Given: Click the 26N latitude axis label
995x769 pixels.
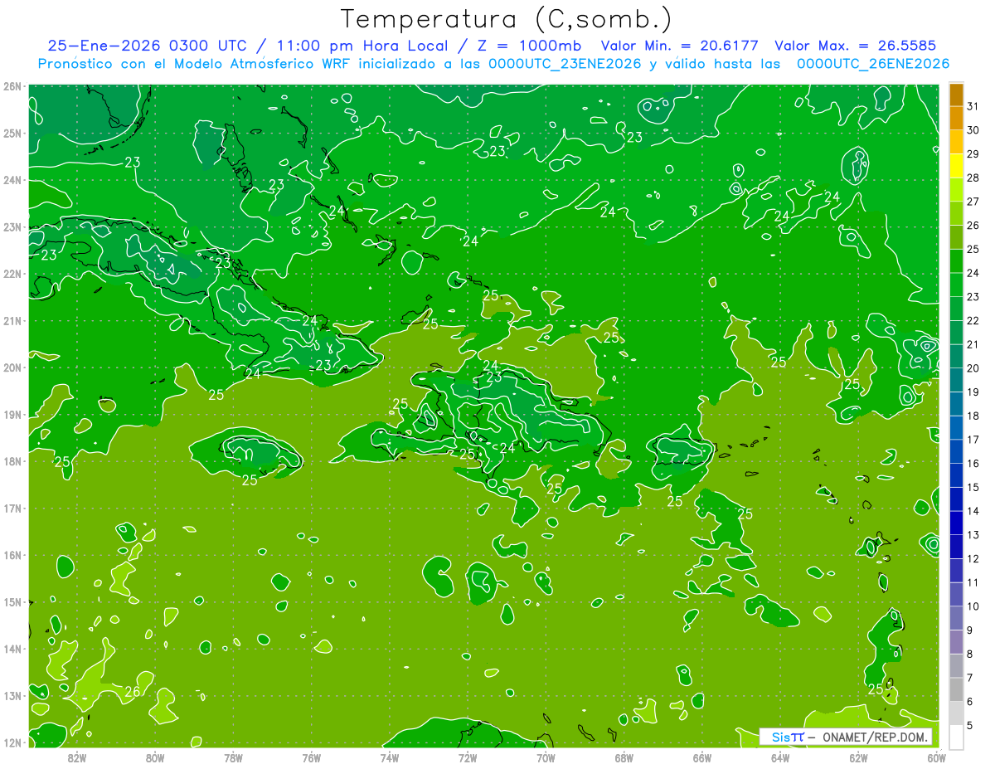Looking at the screenshot, I should coord(12,86).
